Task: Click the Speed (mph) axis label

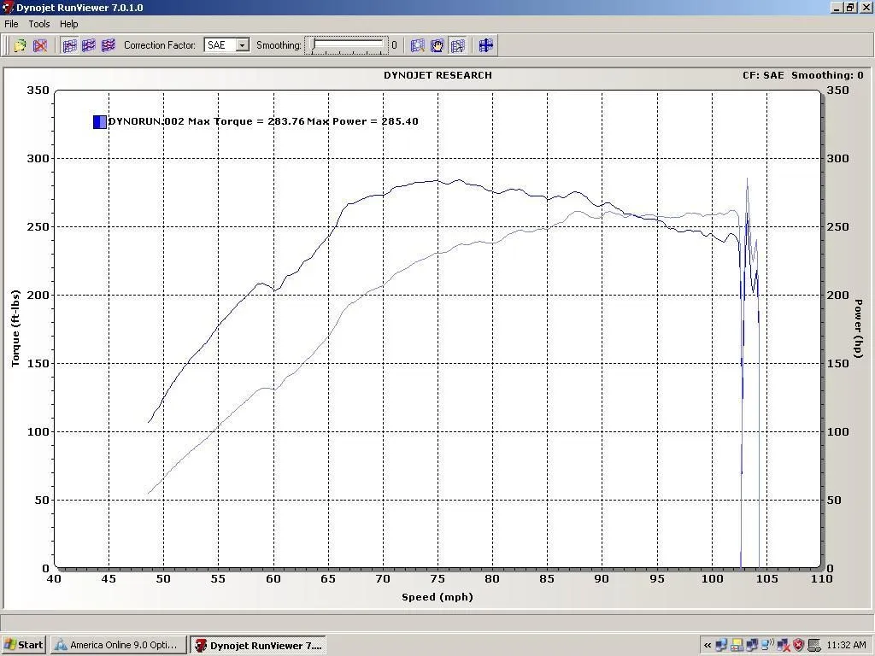Action: pyautogui.click(x=437, y=597)
